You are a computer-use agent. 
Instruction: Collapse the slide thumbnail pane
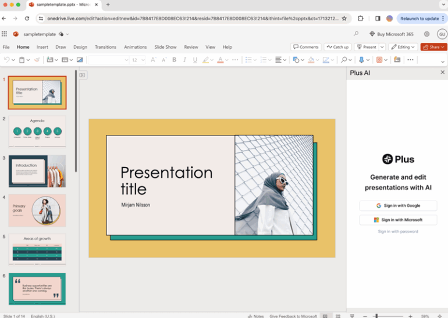click(x=83, y=75)
